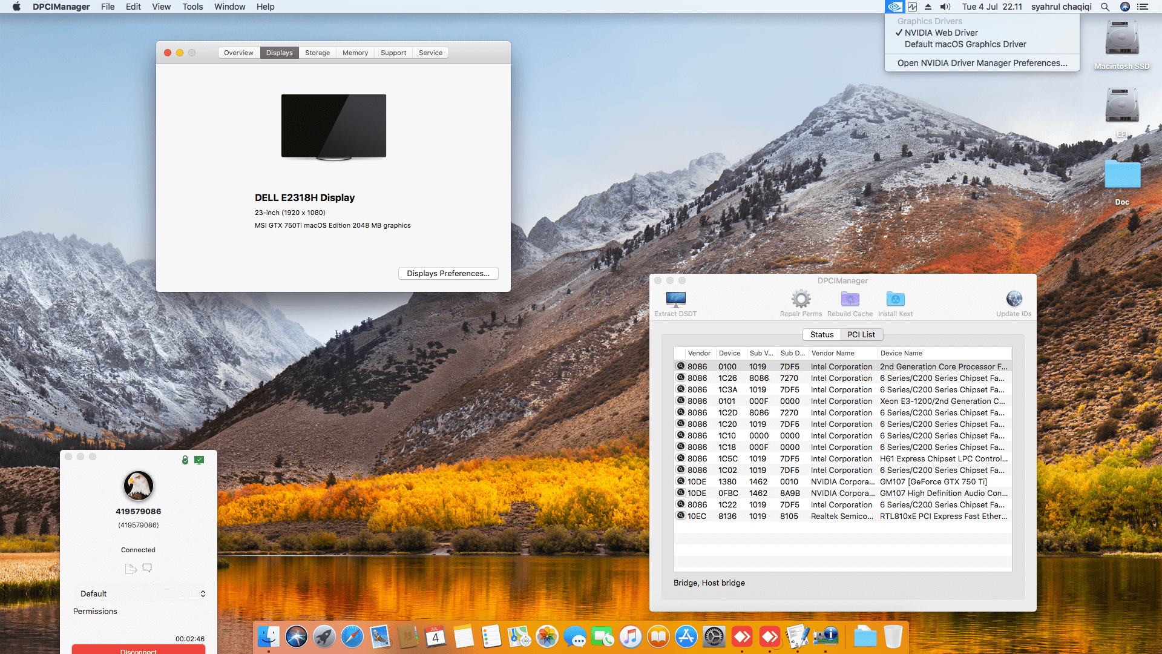Screen dimensions: 1162x654
Task: Click the Install Kext icon
Action: click(x=895, y=300)
